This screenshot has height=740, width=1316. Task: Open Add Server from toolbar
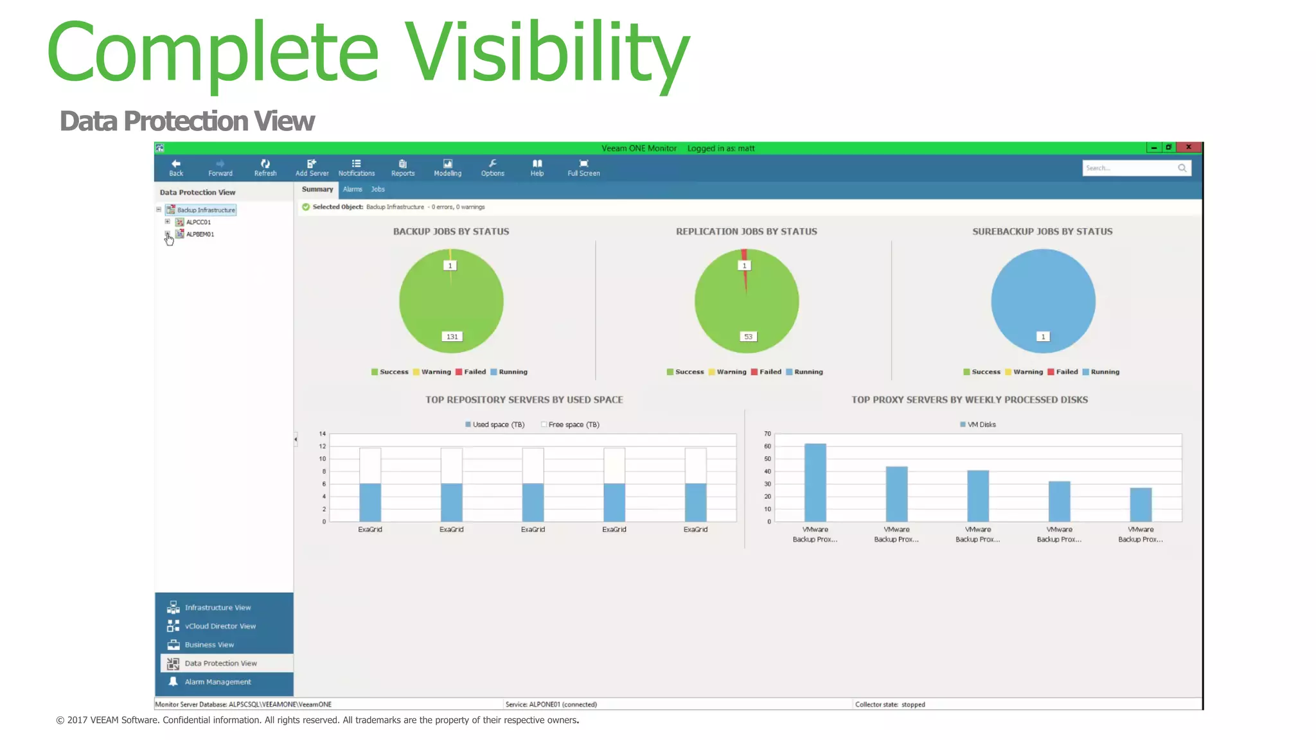[312, 164]
